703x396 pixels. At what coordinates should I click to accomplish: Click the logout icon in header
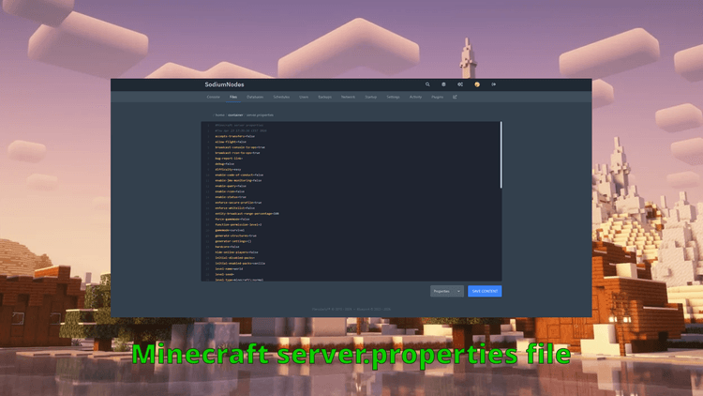coord(494,84)
